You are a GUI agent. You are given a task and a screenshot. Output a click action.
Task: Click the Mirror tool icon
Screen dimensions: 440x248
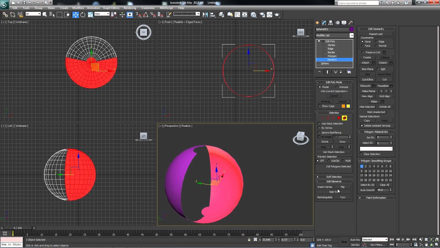coord(205,14)
